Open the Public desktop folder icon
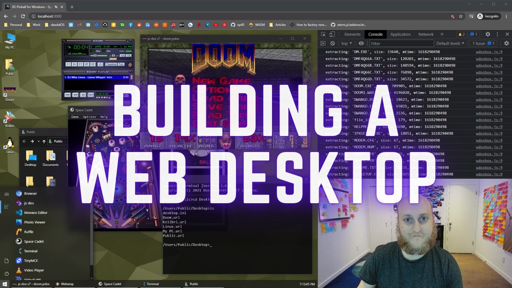Viewport: 512px width, 288px height. (x=10, y=68)
